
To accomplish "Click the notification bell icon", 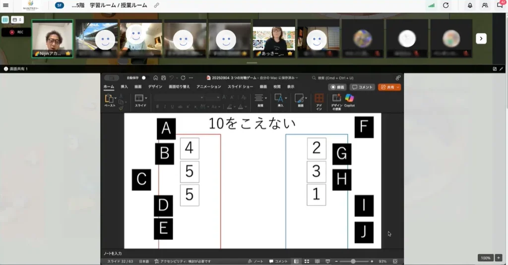I will click(x=469, y=5).
